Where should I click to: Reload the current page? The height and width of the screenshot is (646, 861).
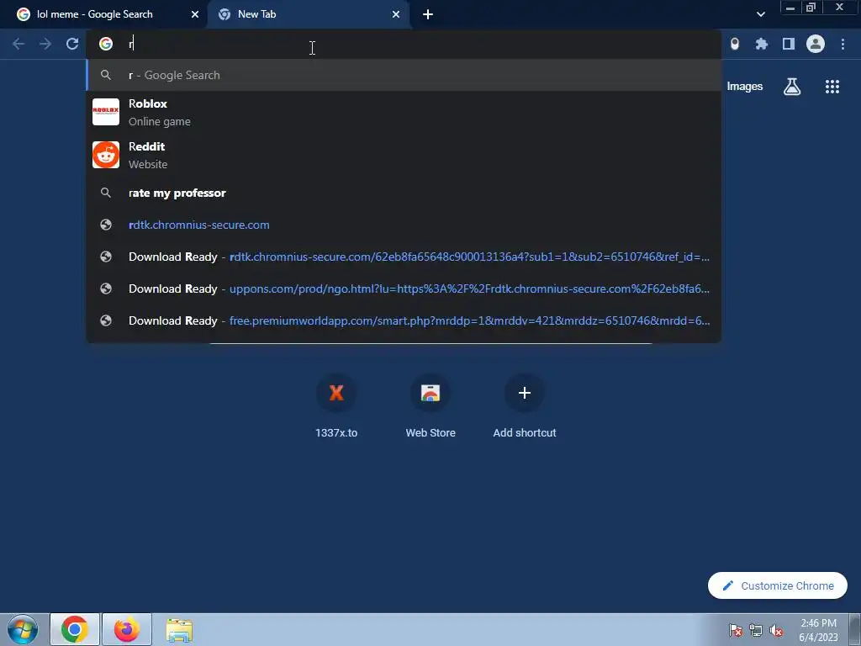tap(72, 44)
